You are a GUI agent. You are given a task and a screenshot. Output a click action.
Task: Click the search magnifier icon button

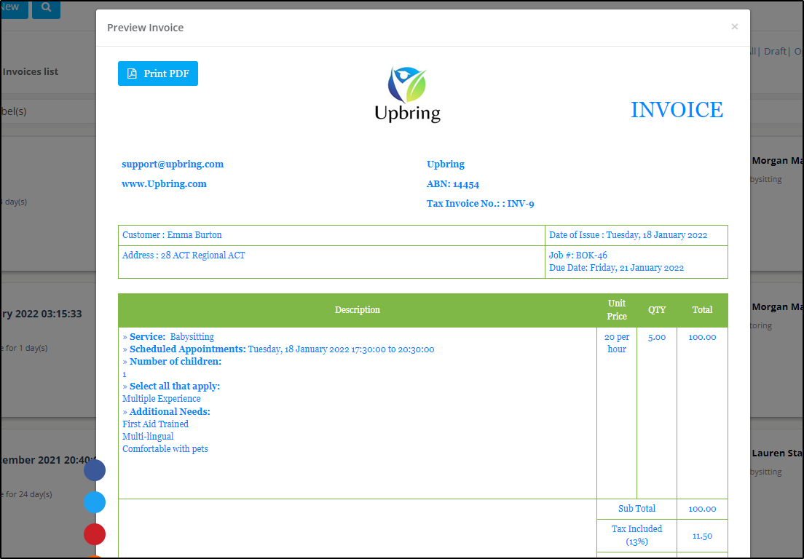[46, 8]
